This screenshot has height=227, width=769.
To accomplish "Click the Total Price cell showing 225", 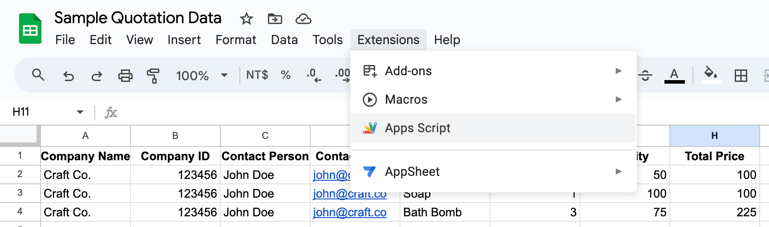I will (x=715, y=212).
